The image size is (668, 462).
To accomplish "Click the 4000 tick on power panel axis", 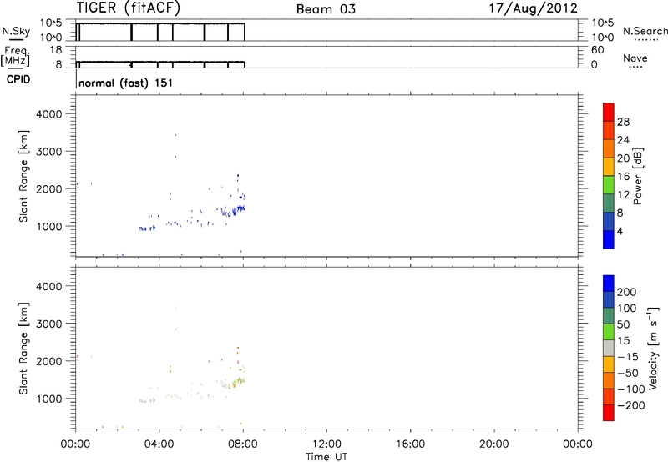I will (x=48, y=114).
